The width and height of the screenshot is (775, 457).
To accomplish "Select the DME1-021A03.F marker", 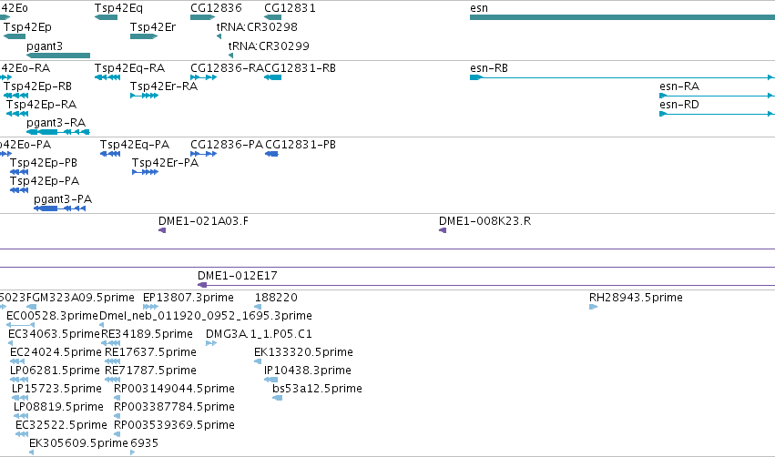I will coord(162,230).
